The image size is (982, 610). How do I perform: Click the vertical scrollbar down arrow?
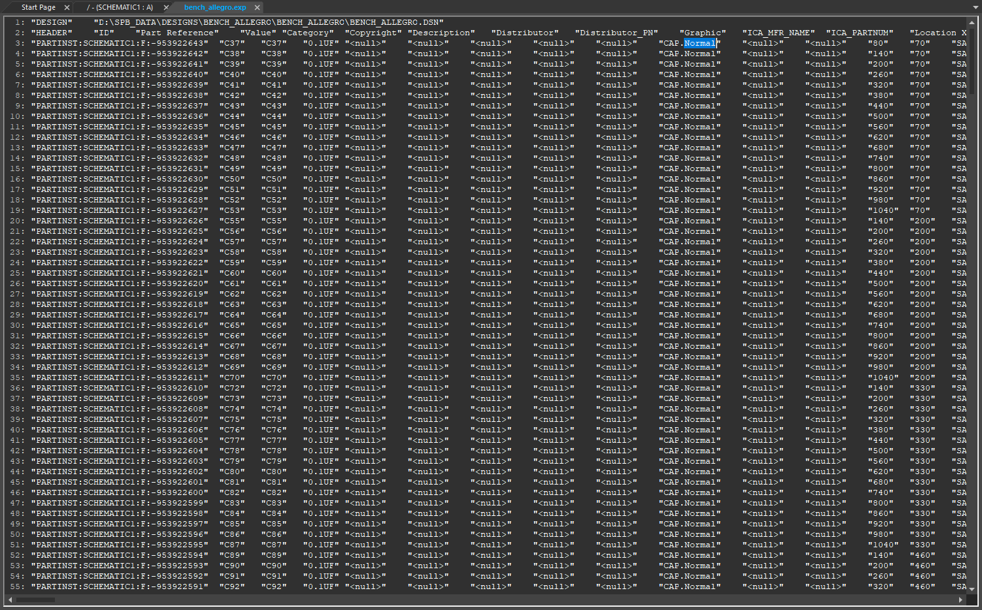[x=972, y=589]
